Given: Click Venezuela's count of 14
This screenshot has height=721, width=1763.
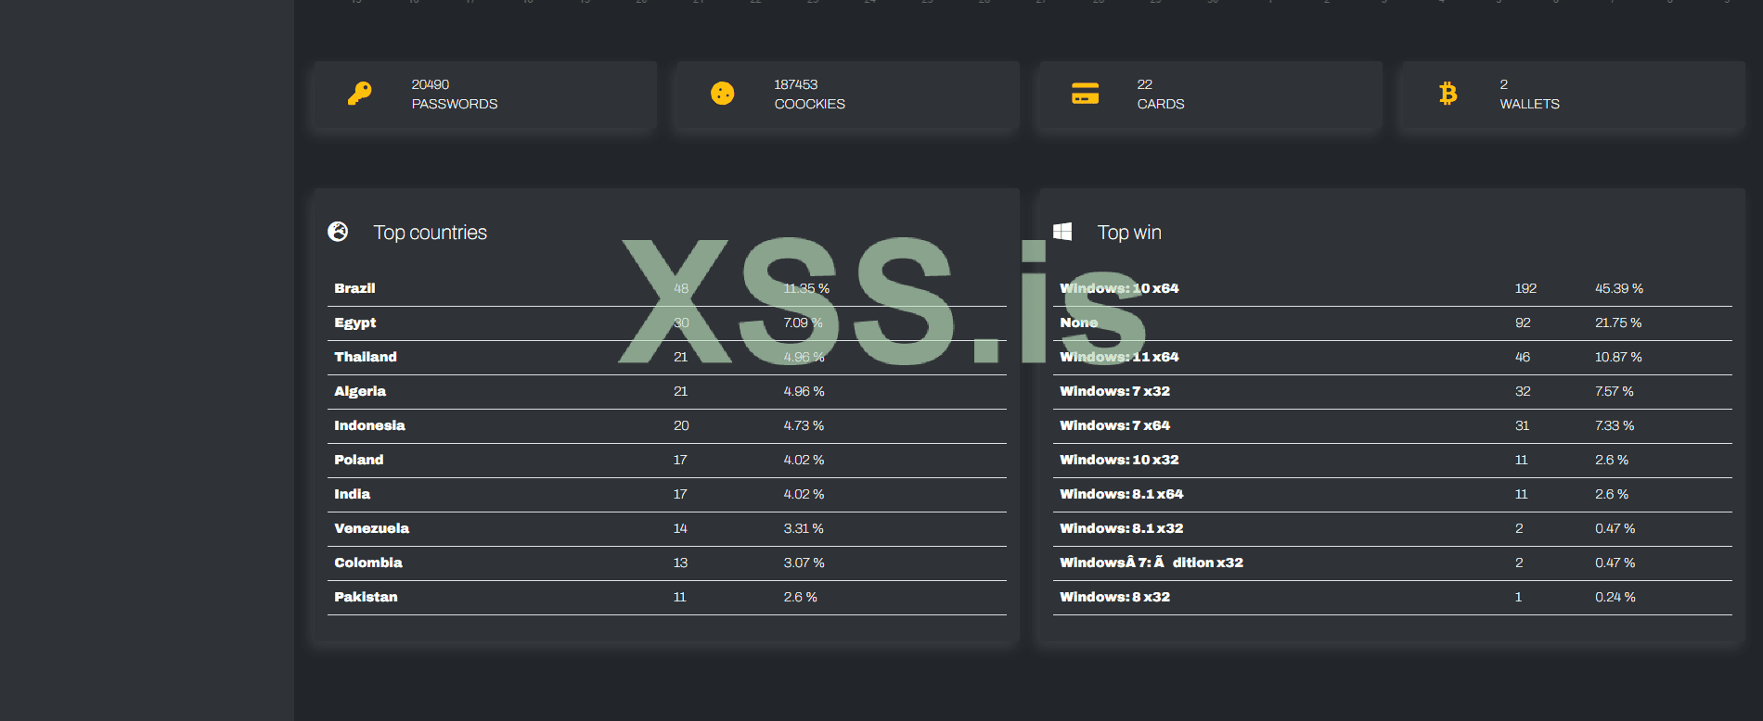Looking at the screenshot, I should pyautogui.click(x=681, y=528).
